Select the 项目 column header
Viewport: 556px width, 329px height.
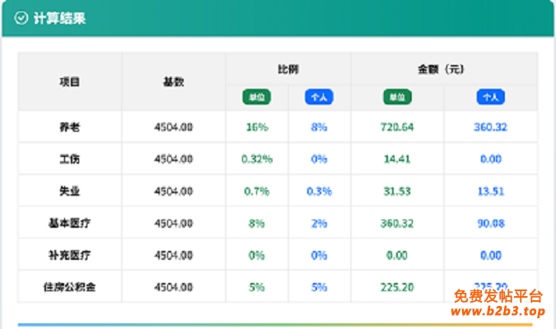pos(70,81)
